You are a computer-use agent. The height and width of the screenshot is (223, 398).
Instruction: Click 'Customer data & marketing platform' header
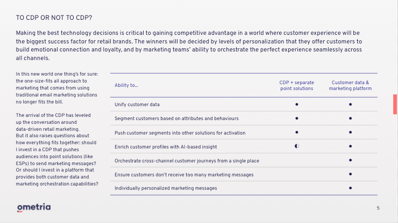350,85
